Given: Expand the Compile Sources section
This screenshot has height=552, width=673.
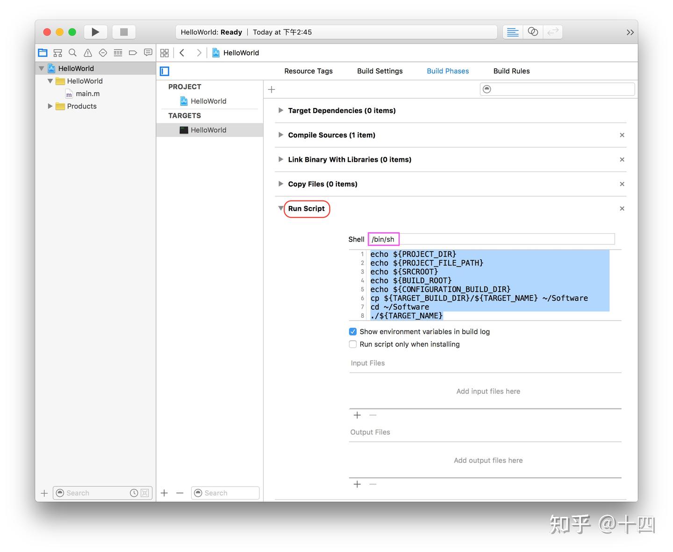Looking at the screenshot, I should click(x=280, y=135).
